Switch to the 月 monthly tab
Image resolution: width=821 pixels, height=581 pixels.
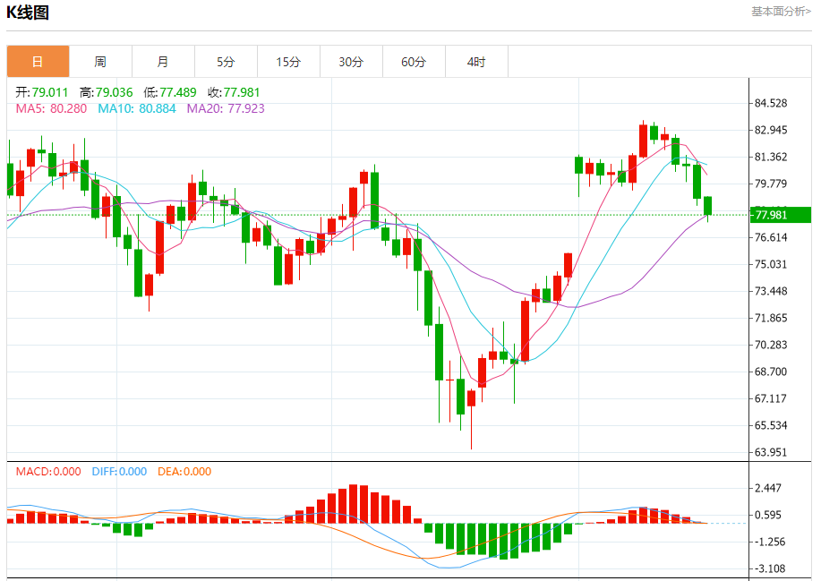point(163,62)
